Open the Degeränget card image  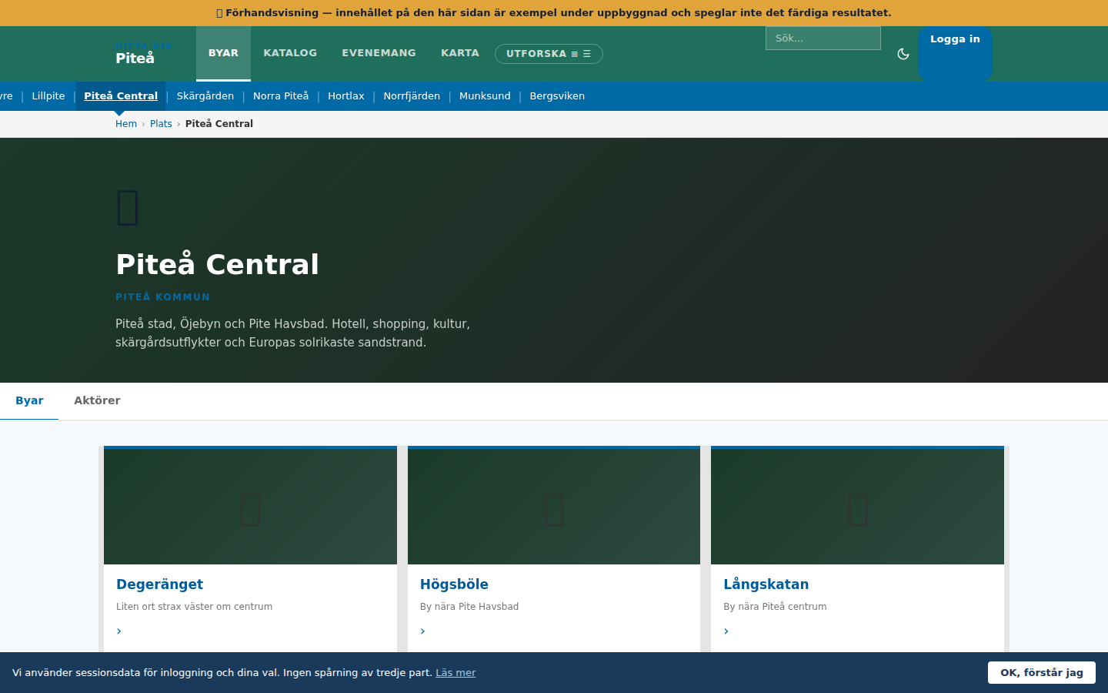(250, 507)
